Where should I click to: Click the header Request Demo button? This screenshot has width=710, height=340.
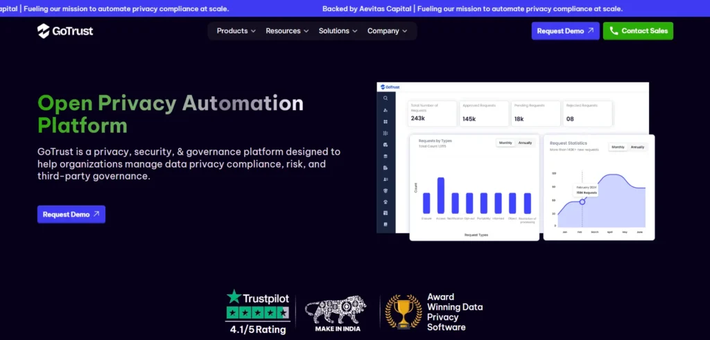pyautogui.click(x=566, y=30)
